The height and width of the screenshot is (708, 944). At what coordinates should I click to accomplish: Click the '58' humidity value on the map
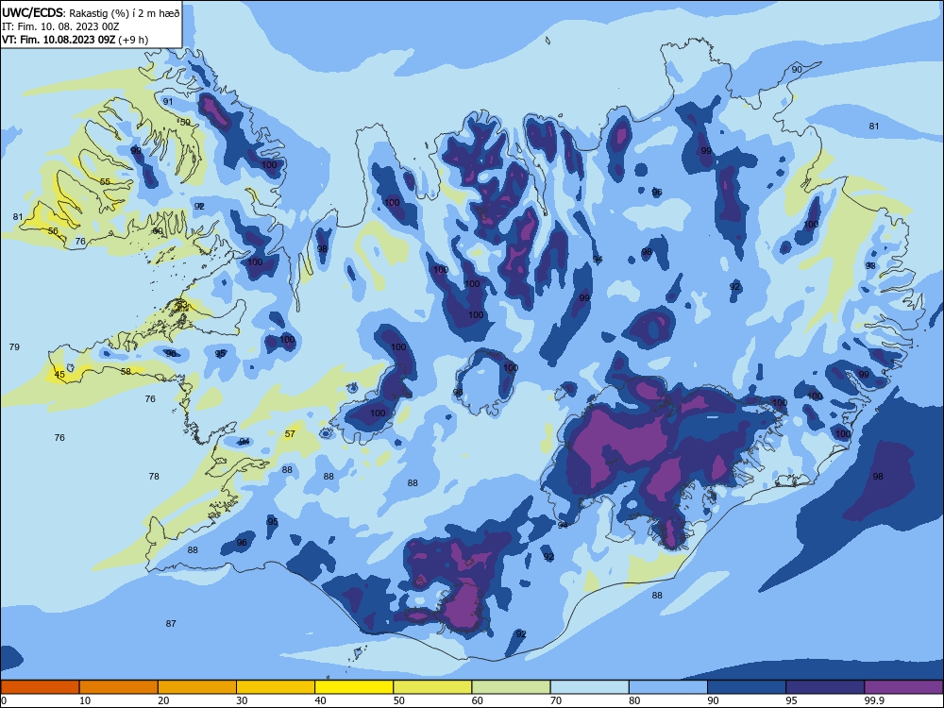click(126, 371)
